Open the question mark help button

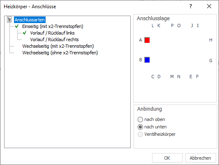point(191,6)
